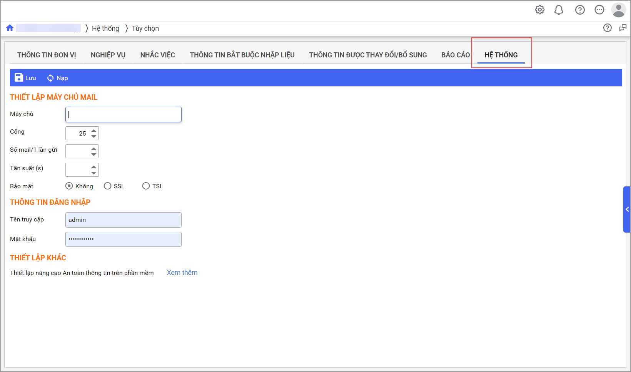This screenshot has width=631, height=372.
Task: Decrease the Số mail/1 lần gửi value
Action: click(x=94, y=155)
